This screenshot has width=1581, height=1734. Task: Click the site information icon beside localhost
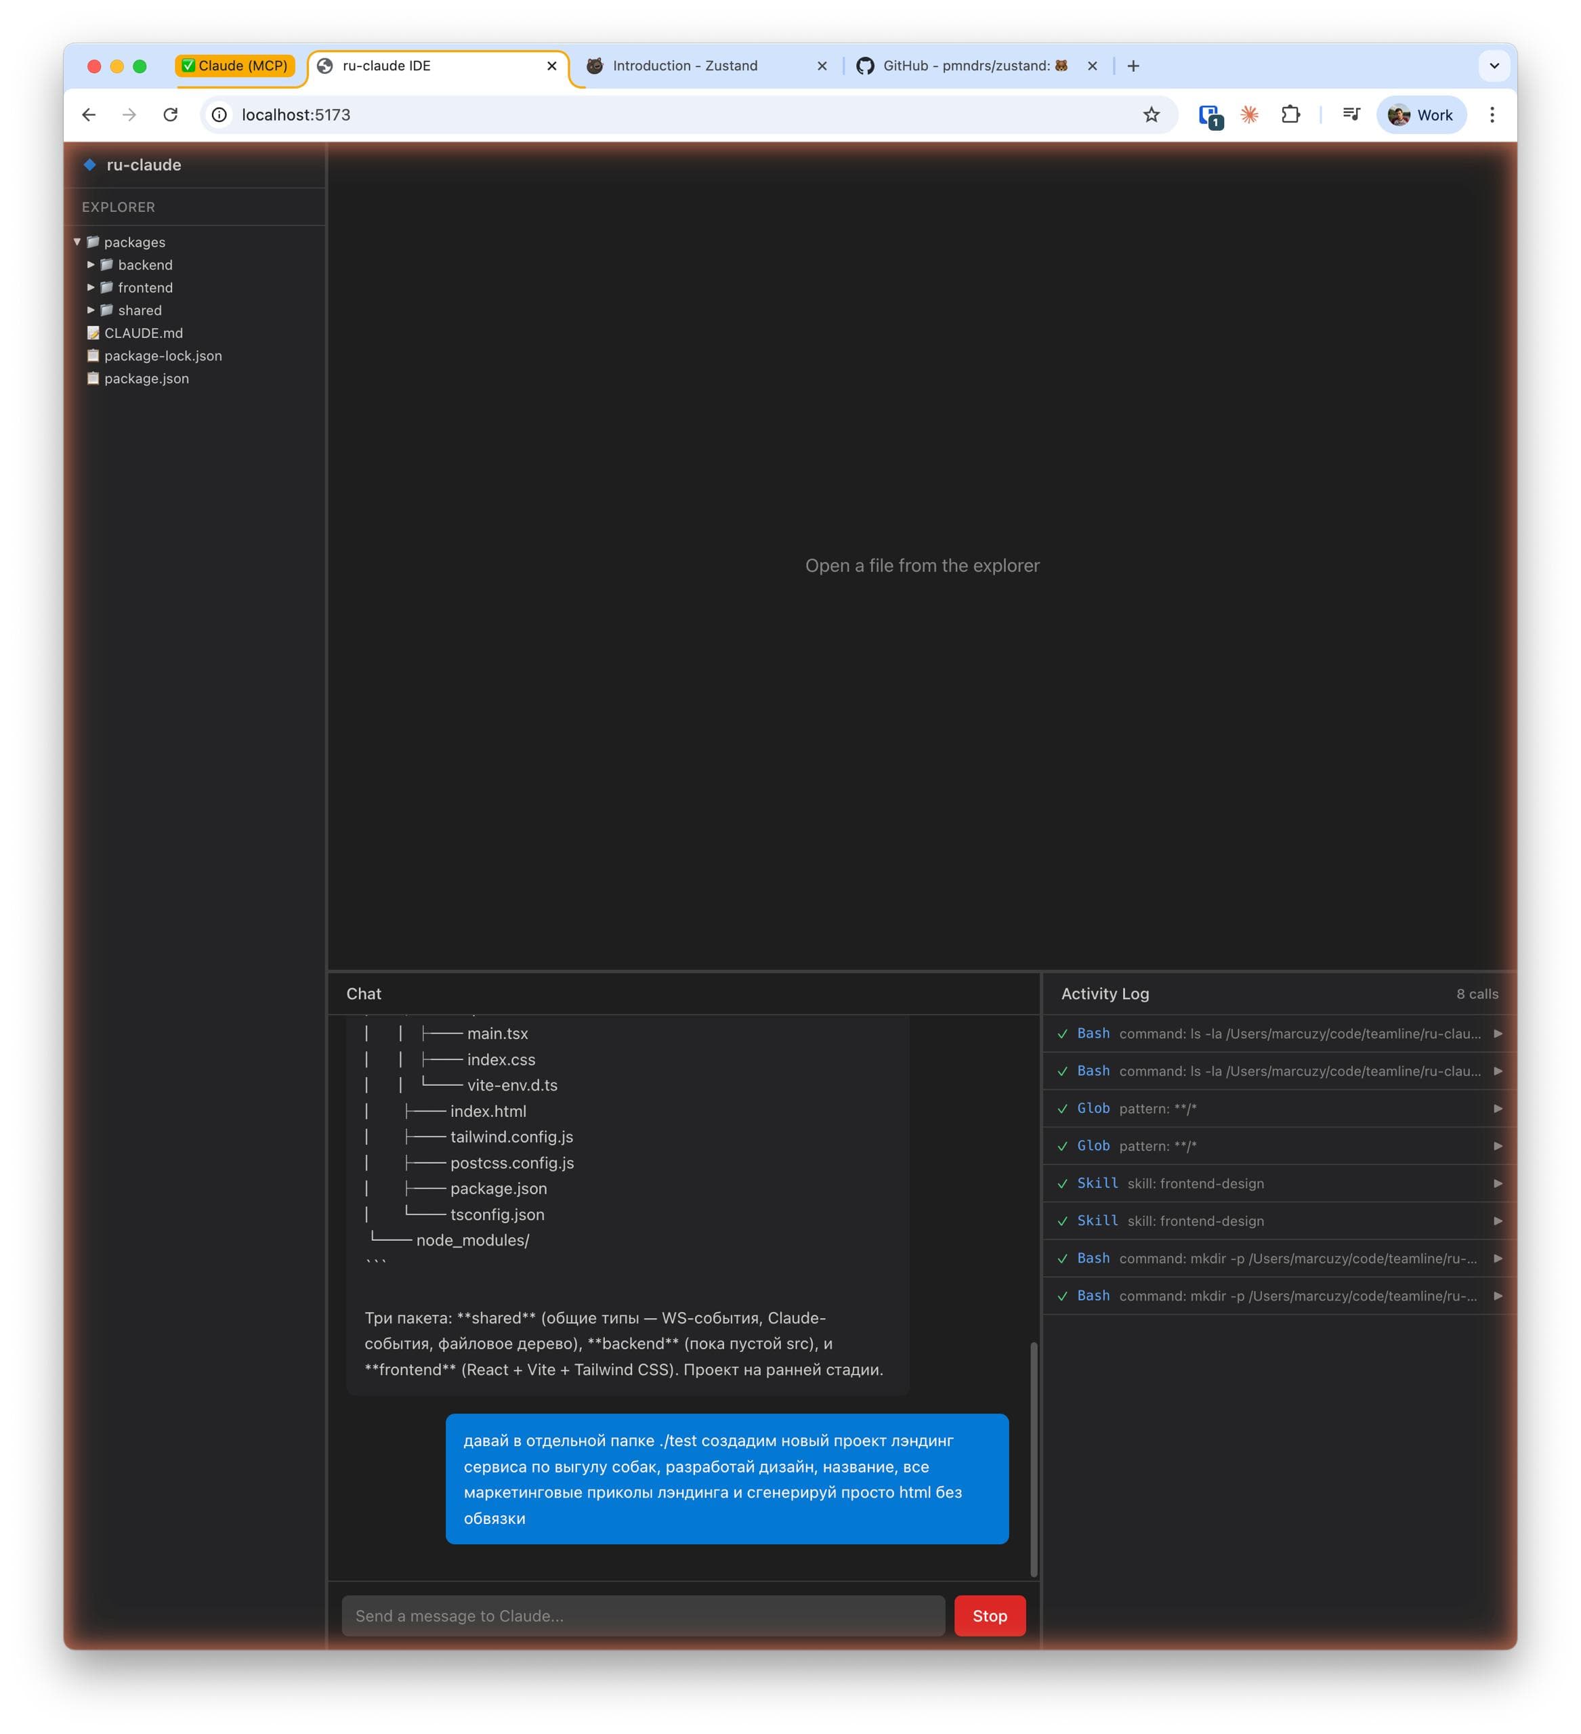click(x=220, y=114)
